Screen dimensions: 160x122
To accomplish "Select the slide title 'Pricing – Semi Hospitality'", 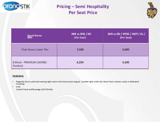I will (83, 6).
